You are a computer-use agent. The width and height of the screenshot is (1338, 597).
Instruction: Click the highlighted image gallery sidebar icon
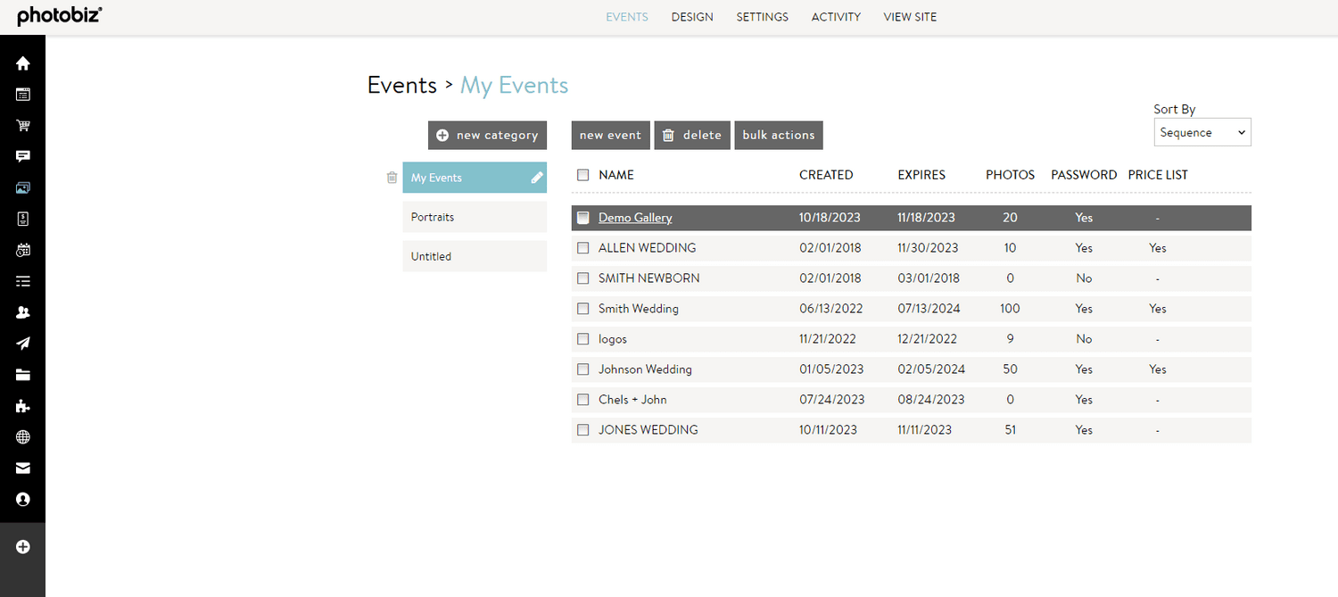[23, 187]
